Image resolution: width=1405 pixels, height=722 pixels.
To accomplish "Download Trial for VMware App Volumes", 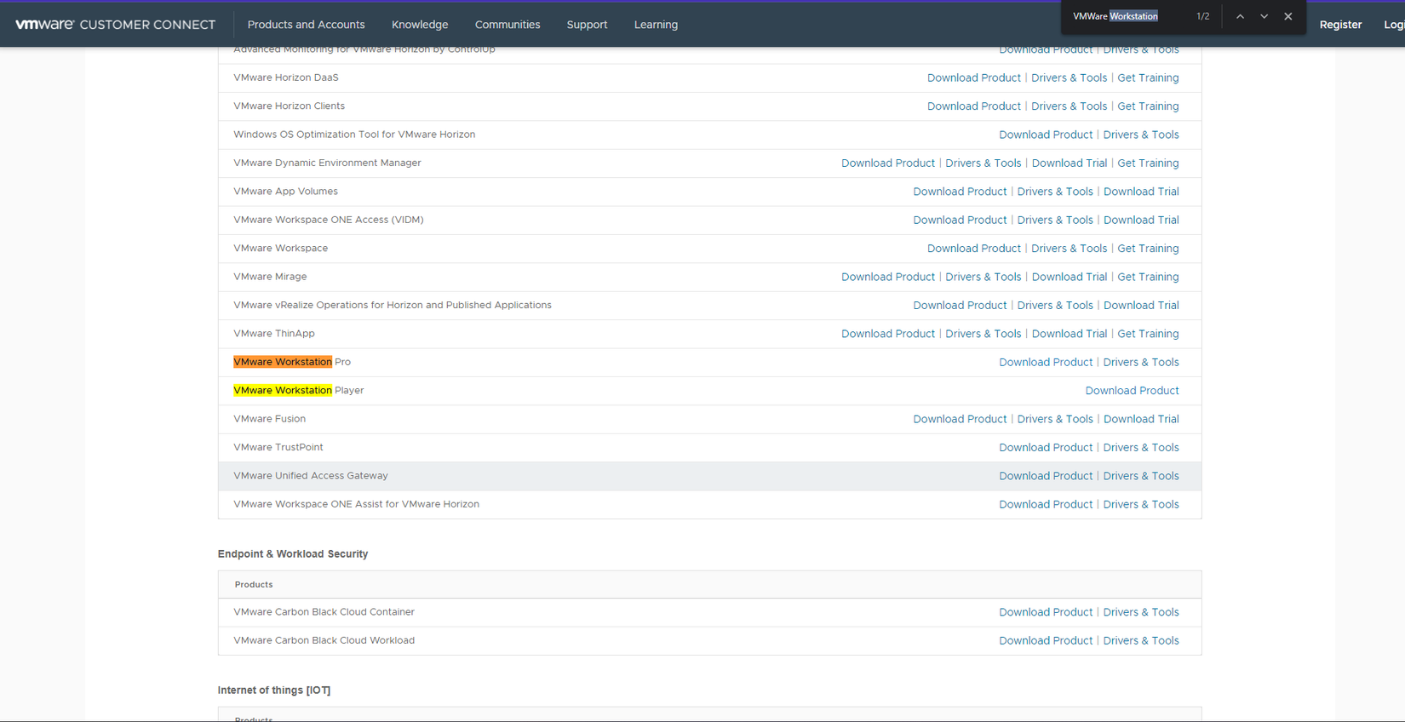I will pyautogui.click(x=1141, y=192).
